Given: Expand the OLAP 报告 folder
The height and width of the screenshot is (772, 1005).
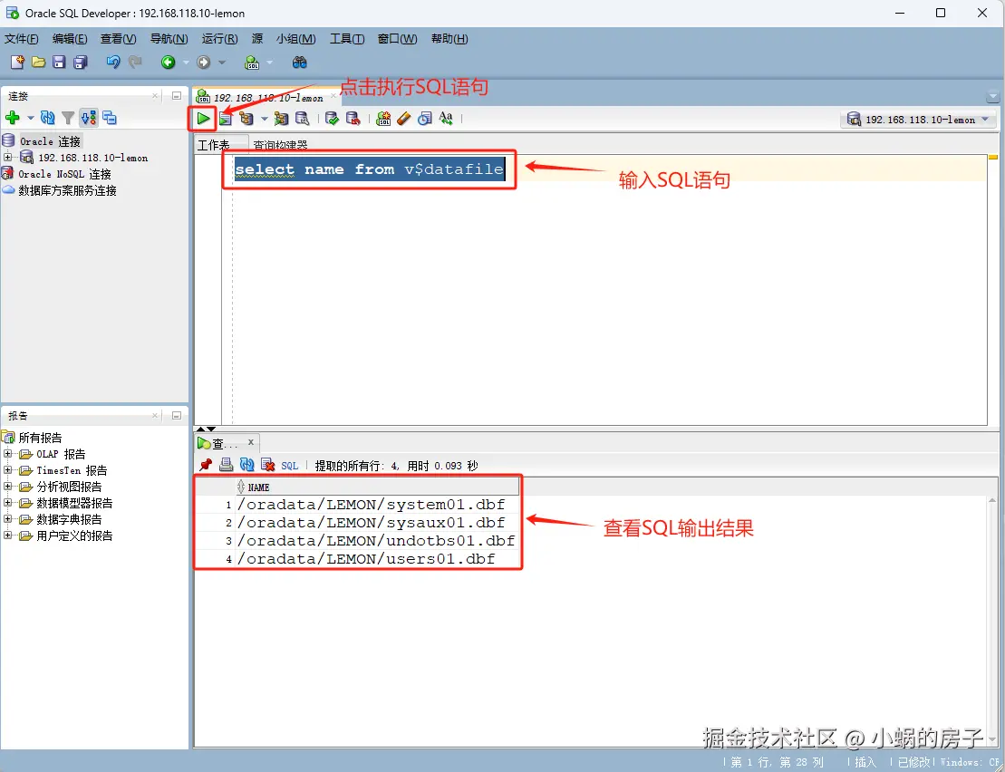Looking at the screenshot, I should [x=7, y=454].
